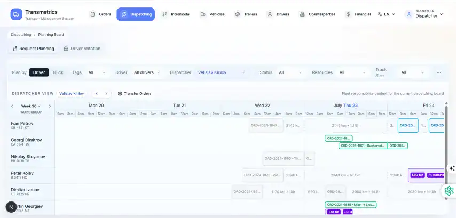Click the purple BUDAPEST tag
Image resolution: width=456 pixels, height=218 pixels.
(436, 175)
